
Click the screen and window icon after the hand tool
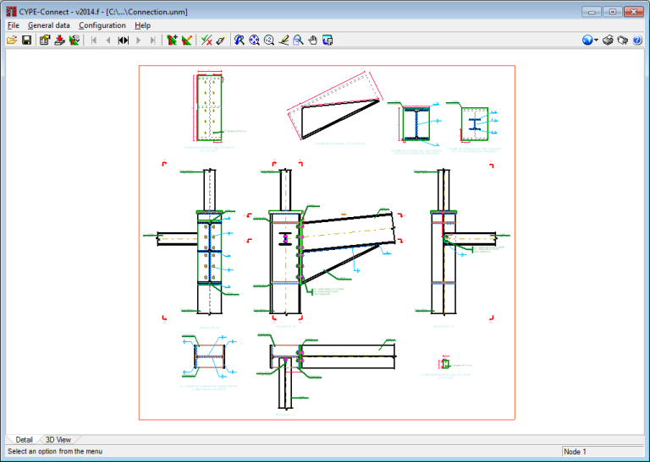point(328,41)
